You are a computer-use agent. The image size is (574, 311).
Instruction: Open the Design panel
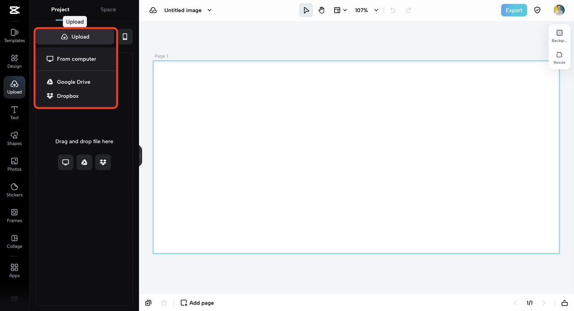pyautogui.click(x=14, y=61)
